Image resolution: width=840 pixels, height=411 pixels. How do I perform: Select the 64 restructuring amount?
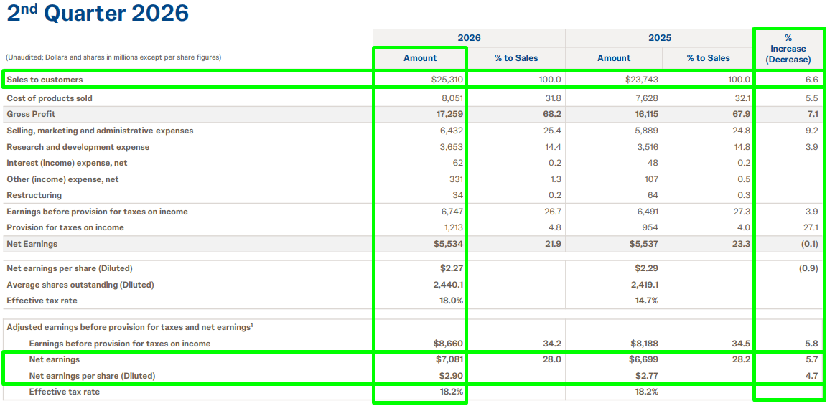click(x=653, y=195)
